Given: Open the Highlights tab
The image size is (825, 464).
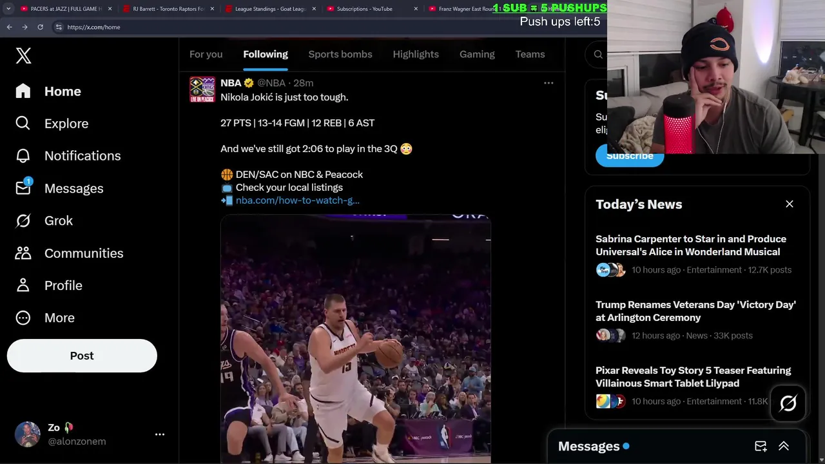Looking at the screenshot, I should click(x=416, y=54).
